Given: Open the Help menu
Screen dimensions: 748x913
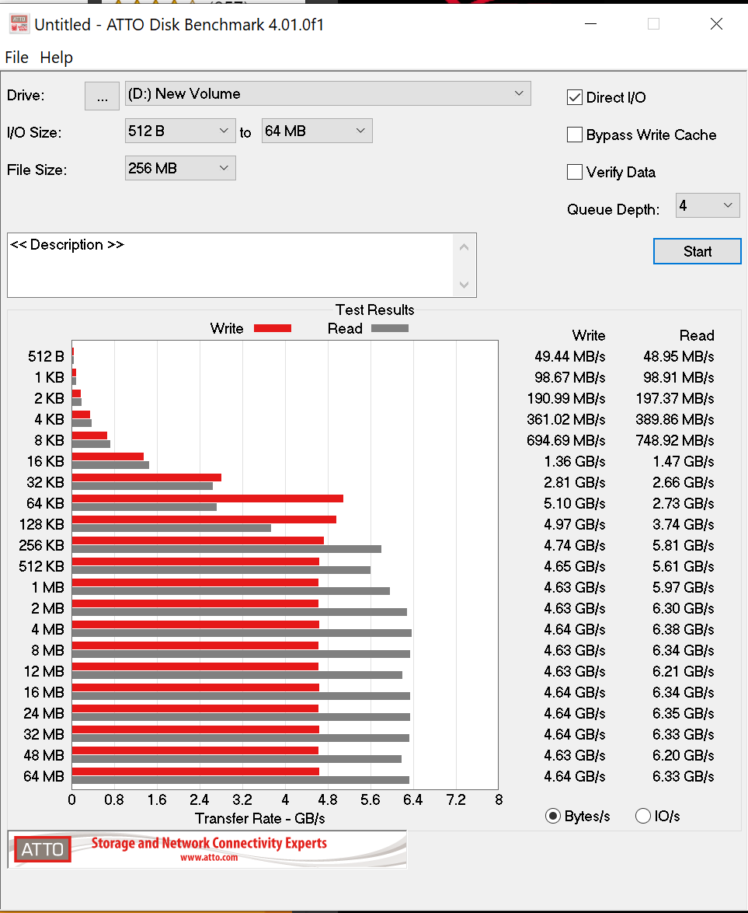Looking at the screenshot, I should click(x=56, y=58).
